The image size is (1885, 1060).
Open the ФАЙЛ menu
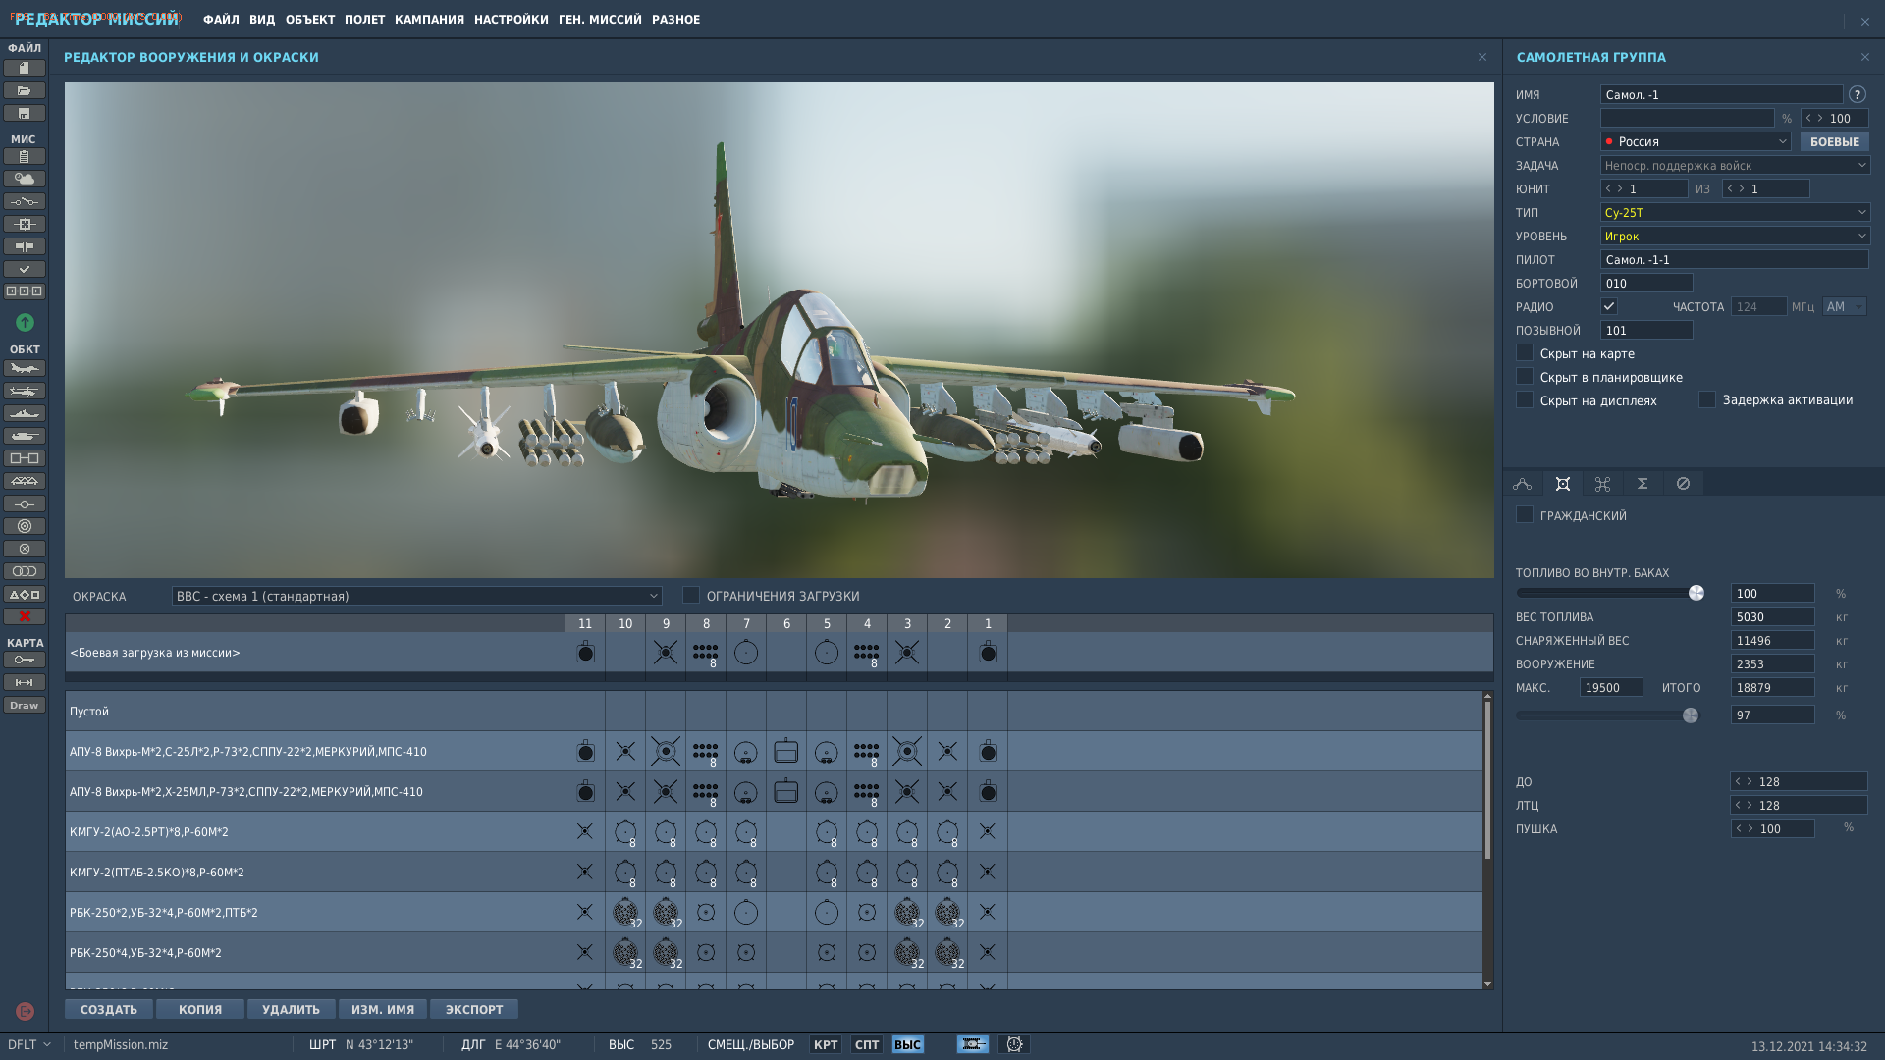(x=221, y=20)
